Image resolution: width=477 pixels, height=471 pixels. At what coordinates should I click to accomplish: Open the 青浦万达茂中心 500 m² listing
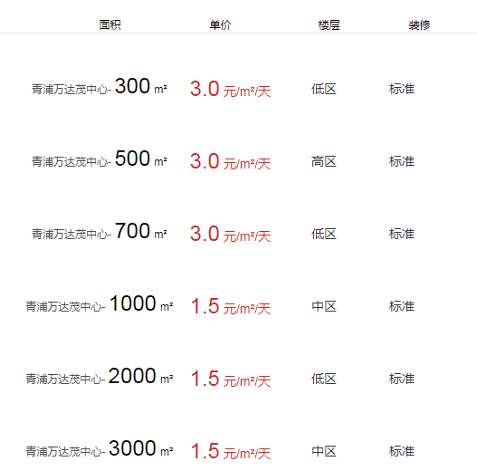tap(100, 159)
